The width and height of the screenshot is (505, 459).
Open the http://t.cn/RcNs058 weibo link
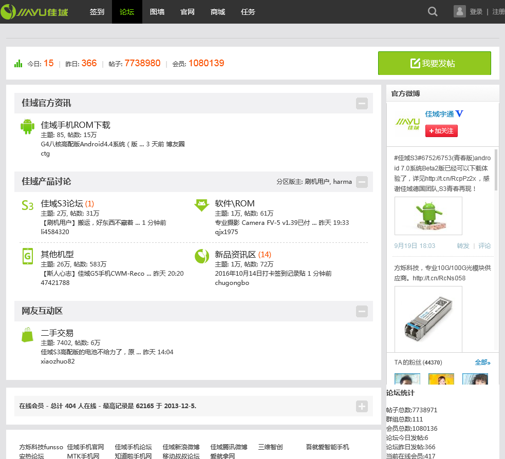[x=439, y=278]
